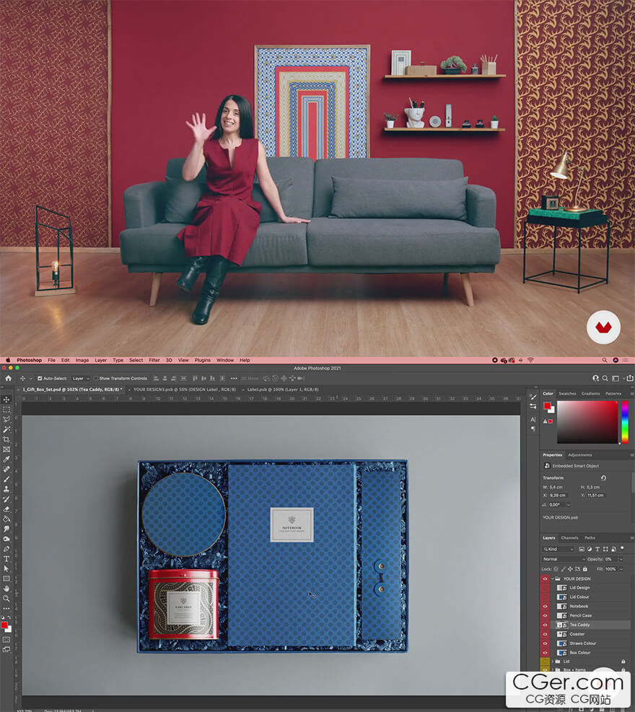Image resolution: width=635 pixels, height=712 pixels.
Task: Choose the Magic Wand tool
Action: (x=6, y=429)
